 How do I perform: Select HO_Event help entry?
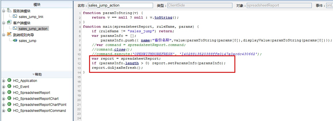(x=21, y=86)
